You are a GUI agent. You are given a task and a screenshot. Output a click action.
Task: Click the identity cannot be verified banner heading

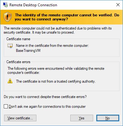coord(67,17)
